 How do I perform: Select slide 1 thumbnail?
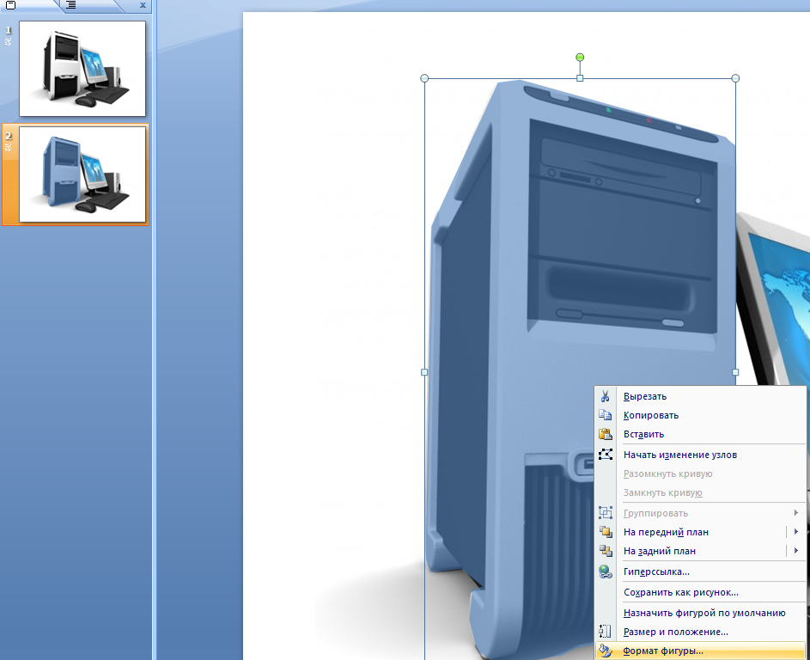(x=82, y=69)
